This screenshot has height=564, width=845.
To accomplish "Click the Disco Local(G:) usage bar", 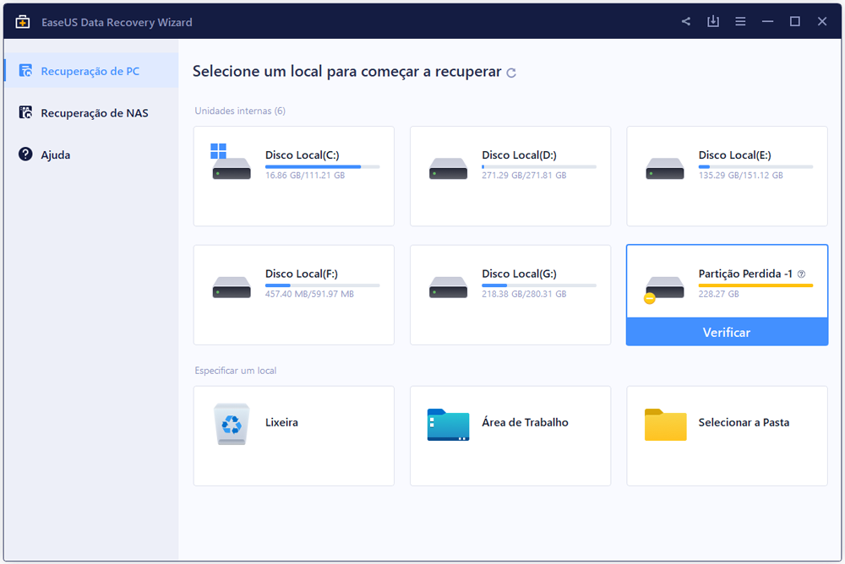I will 539,285.
